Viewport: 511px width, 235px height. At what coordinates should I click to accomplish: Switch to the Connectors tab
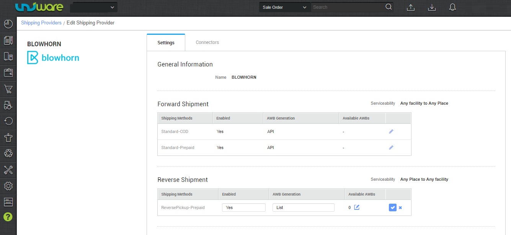click(207, 42)
